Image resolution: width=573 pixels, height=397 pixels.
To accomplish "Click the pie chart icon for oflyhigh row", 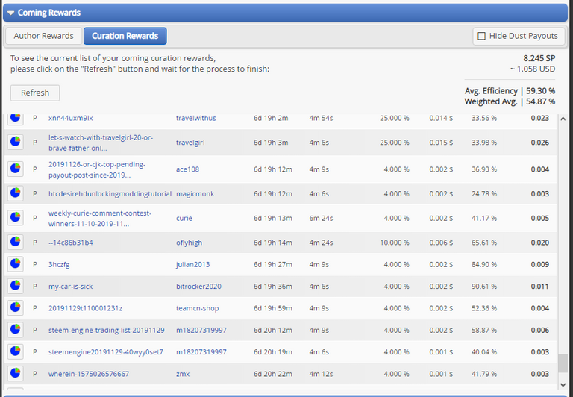I will tap(15, 243).
